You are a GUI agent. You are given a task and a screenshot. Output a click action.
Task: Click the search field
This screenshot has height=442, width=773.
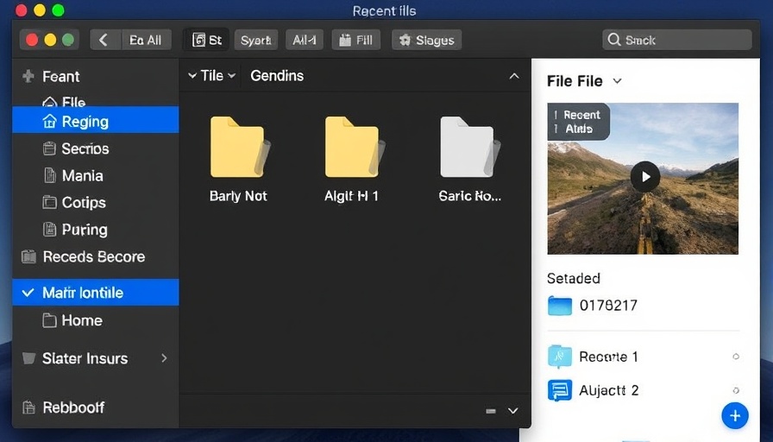677,40
